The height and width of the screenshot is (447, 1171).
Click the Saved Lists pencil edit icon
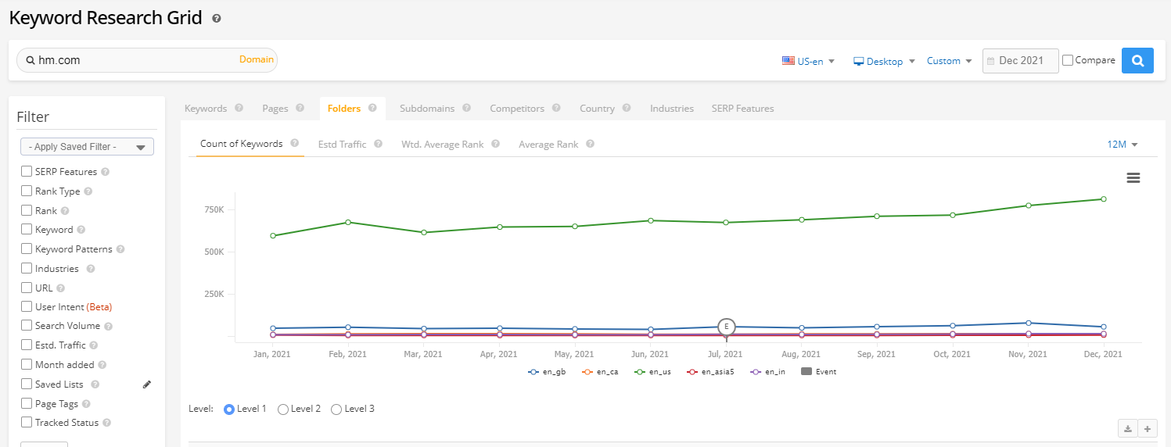tap(146, 384)
